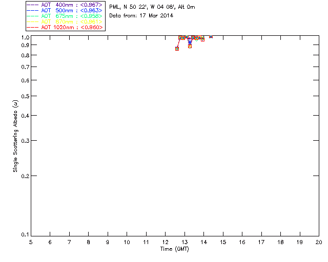Click the y-axis tick label 0.6

[x=25, y=80]
